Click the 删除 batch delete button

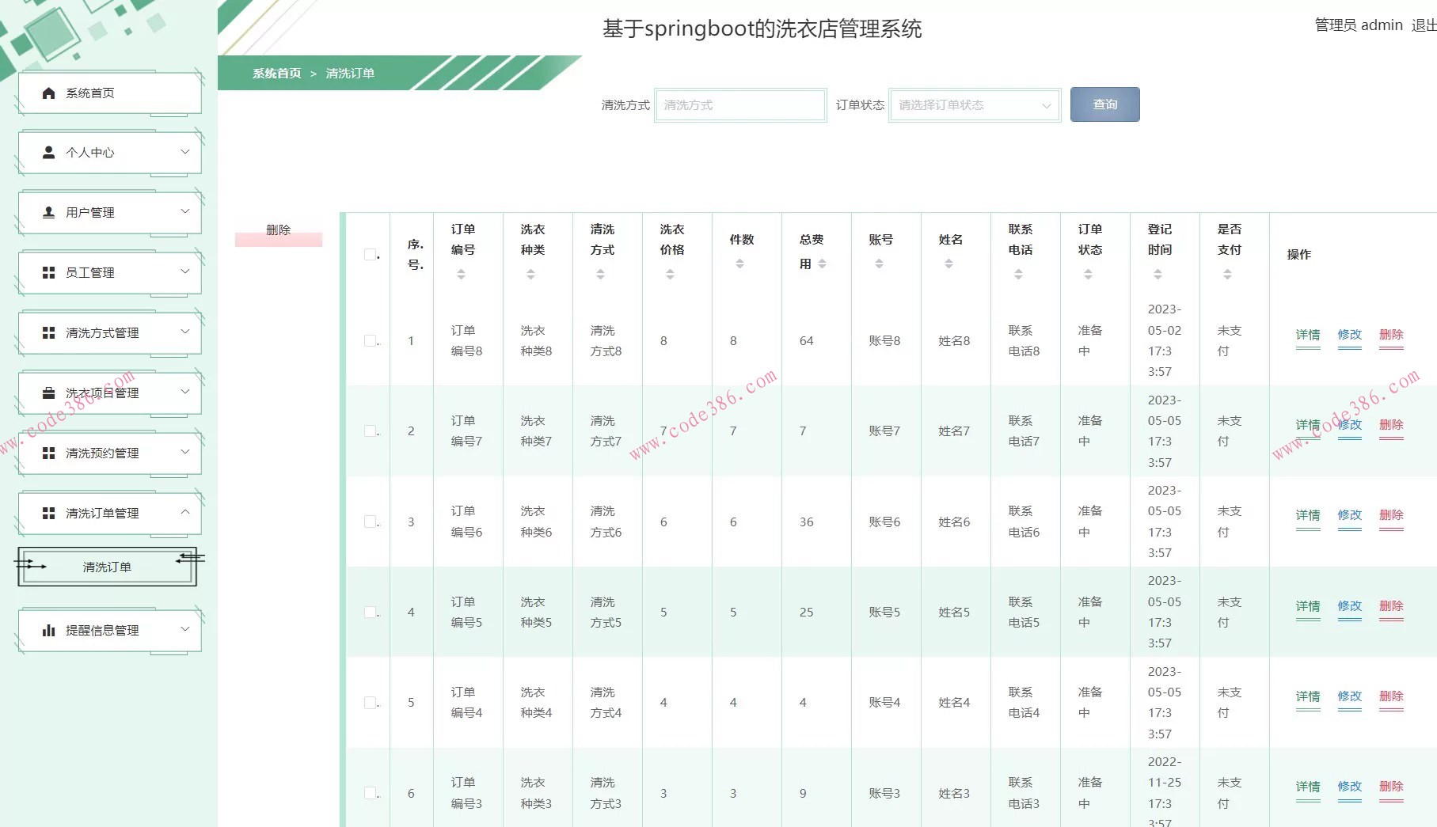click(x=279, y=230)
